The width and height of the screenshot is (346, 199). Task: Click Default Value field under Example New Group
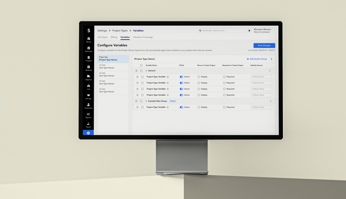pyautogui.click(x=261, y=107)
